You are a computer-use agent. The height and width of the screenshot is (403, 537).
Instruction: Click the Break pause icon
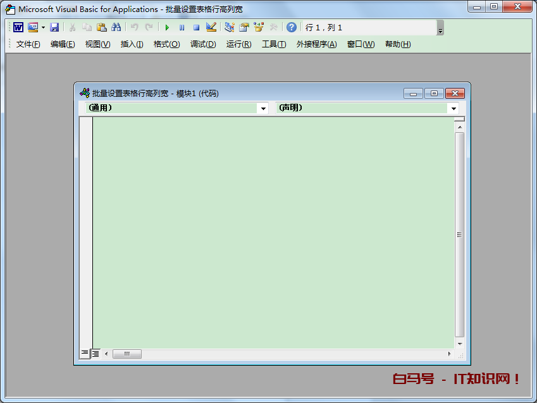coord(182,27)
